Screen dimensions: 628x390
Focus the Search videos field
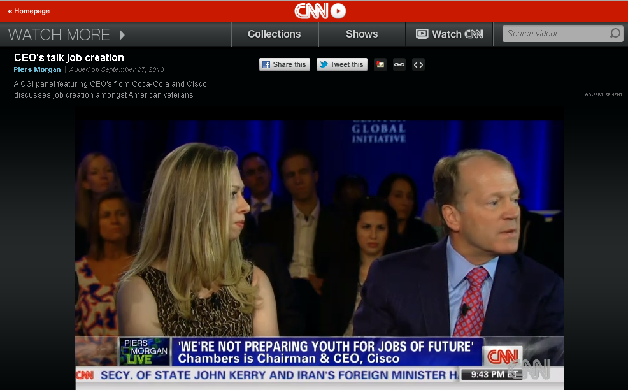point(554,34)
